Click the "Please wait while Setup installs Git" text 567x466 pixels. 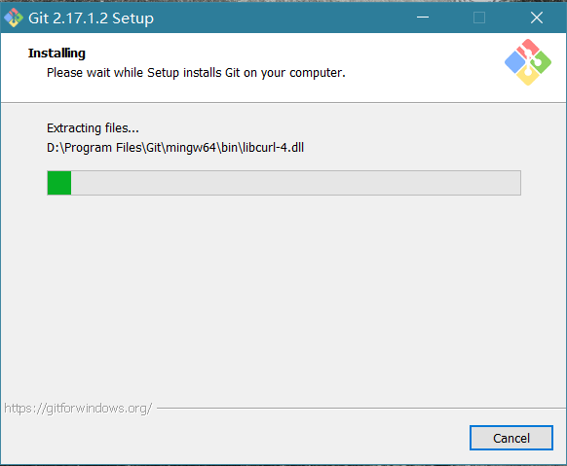(x=196, y=73)
